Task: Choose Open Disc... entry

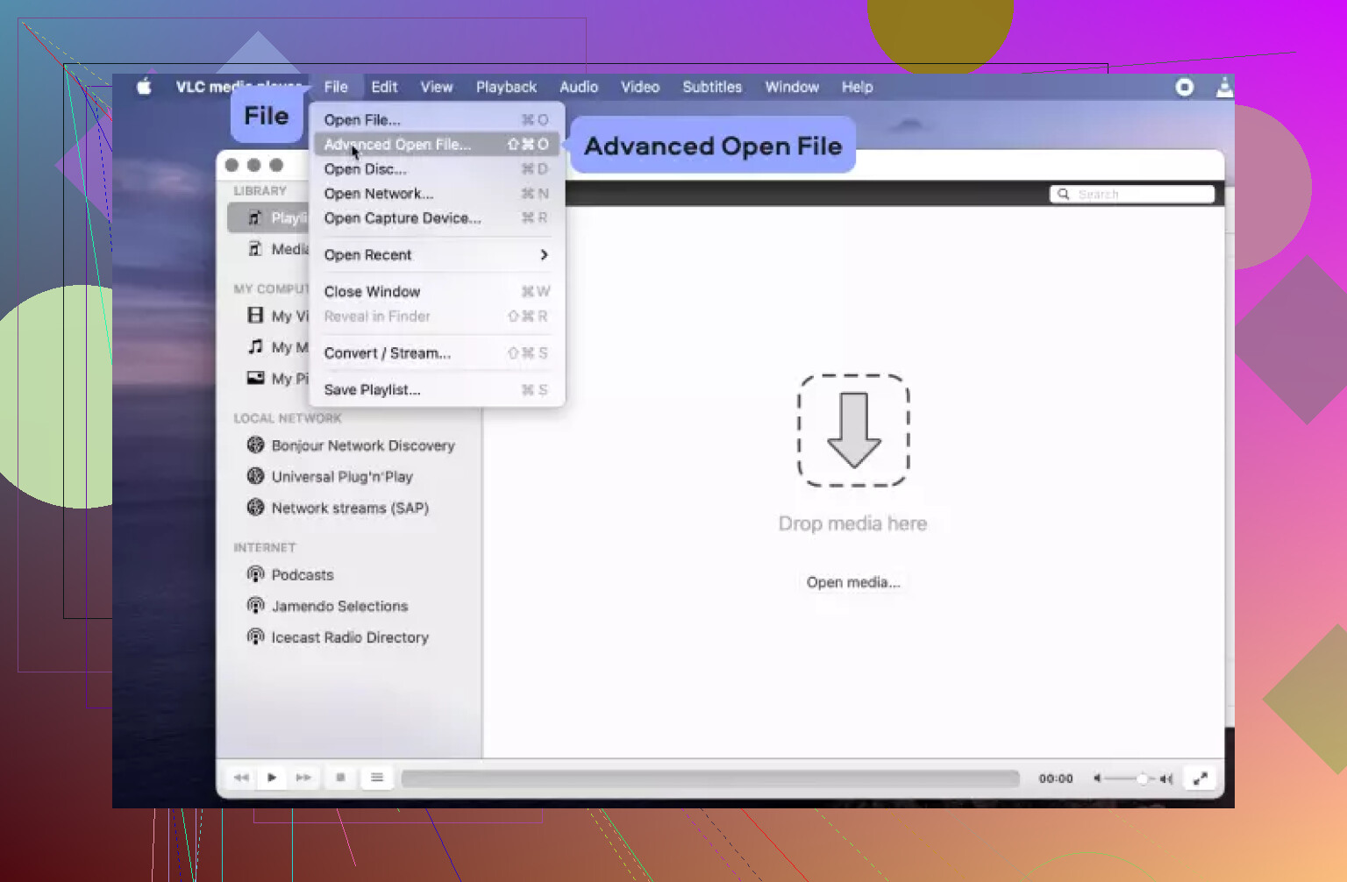Action: [436, 169]
